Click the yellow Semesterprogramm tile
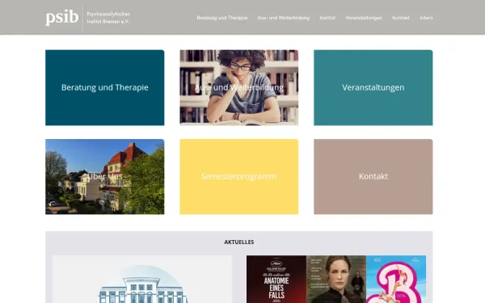Screen dimensions: 485x303 click(239, 176)
